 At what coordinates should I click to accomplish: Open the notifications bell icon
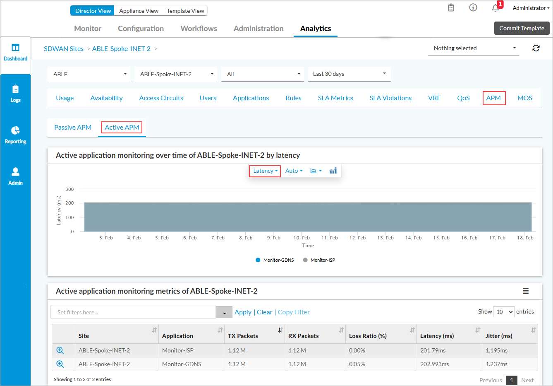pos(495,8)
